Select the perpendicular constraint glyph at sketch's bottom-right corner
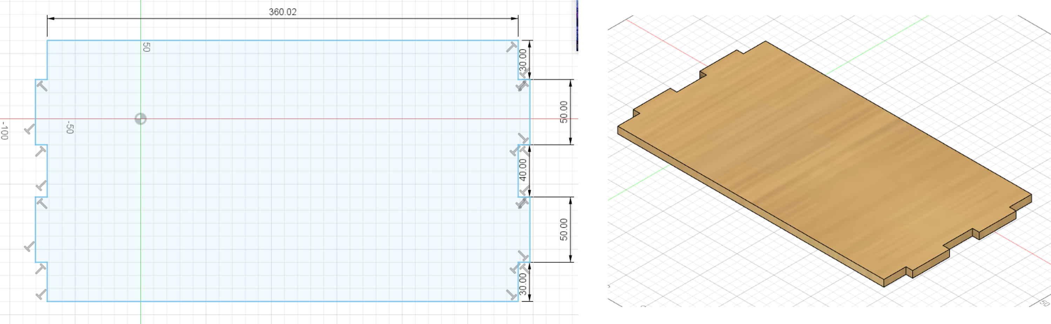Viewport: 1051px width, 324px height. coord(512,295)
